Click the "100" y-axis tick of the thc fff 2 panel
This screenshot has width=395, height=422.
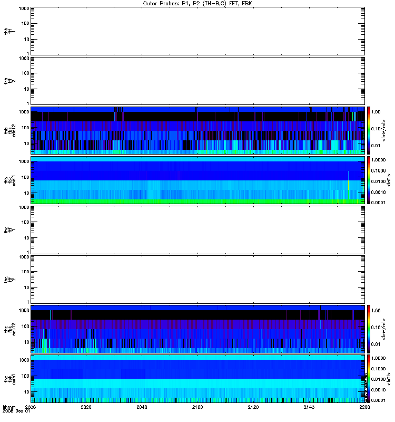click(25, 272)
